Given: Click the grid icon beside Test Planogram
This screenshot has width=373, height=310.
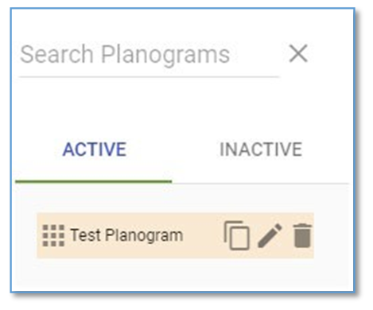Looking at the screenshot, I should tap(53, 235).
